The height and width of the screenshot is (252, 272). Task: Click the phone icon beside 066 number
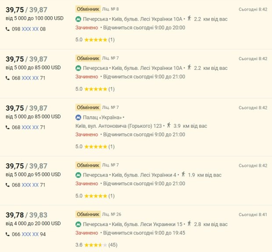pos(8,234)
